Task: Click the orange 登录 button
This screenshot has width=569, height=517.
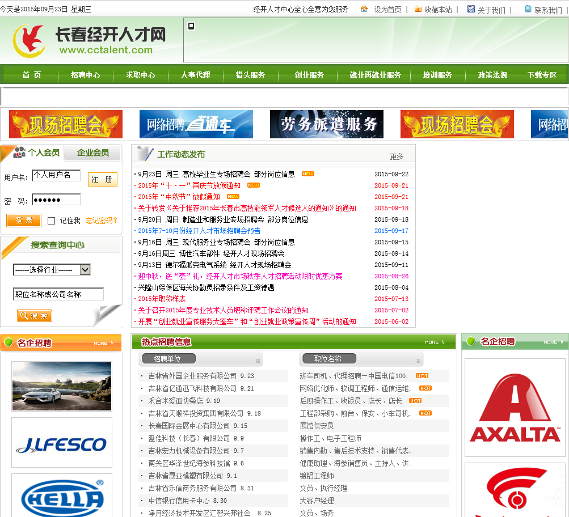Action: click(24, 221)
